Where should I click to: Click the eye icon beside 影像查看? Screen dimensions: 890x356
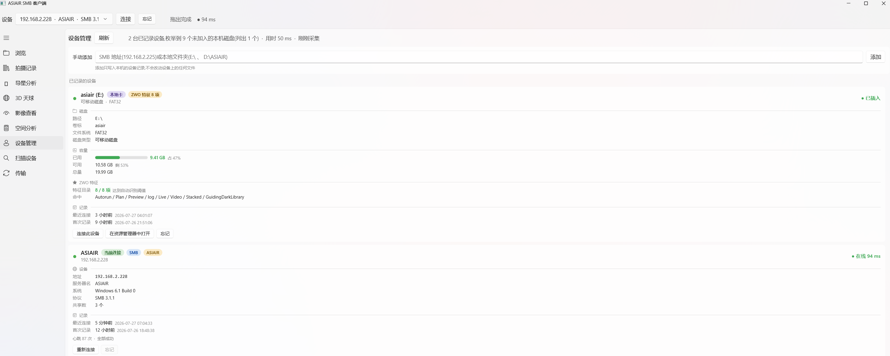coord(6,113)
